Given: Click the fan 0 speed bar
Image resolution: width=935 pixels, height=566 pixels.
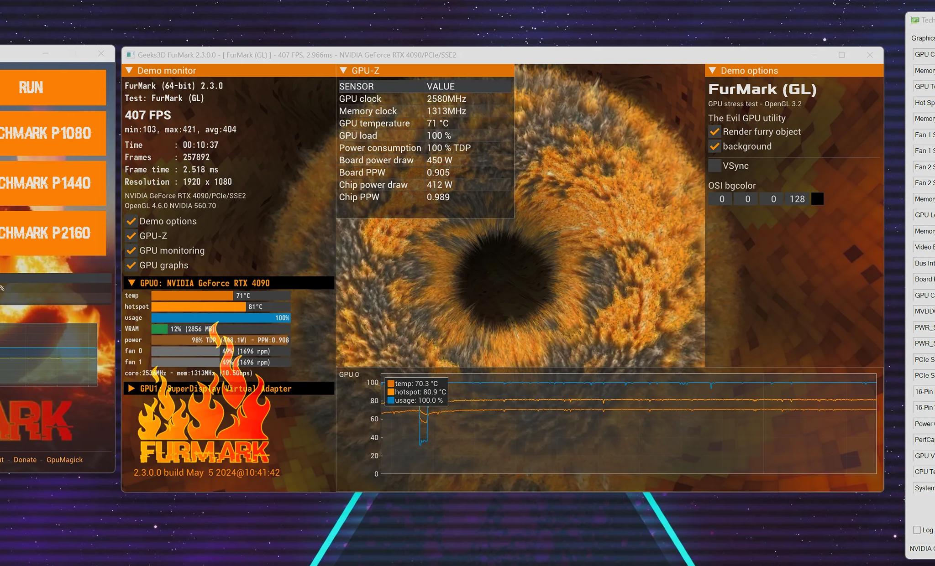Looking at the screenshot, I should 221,351.
